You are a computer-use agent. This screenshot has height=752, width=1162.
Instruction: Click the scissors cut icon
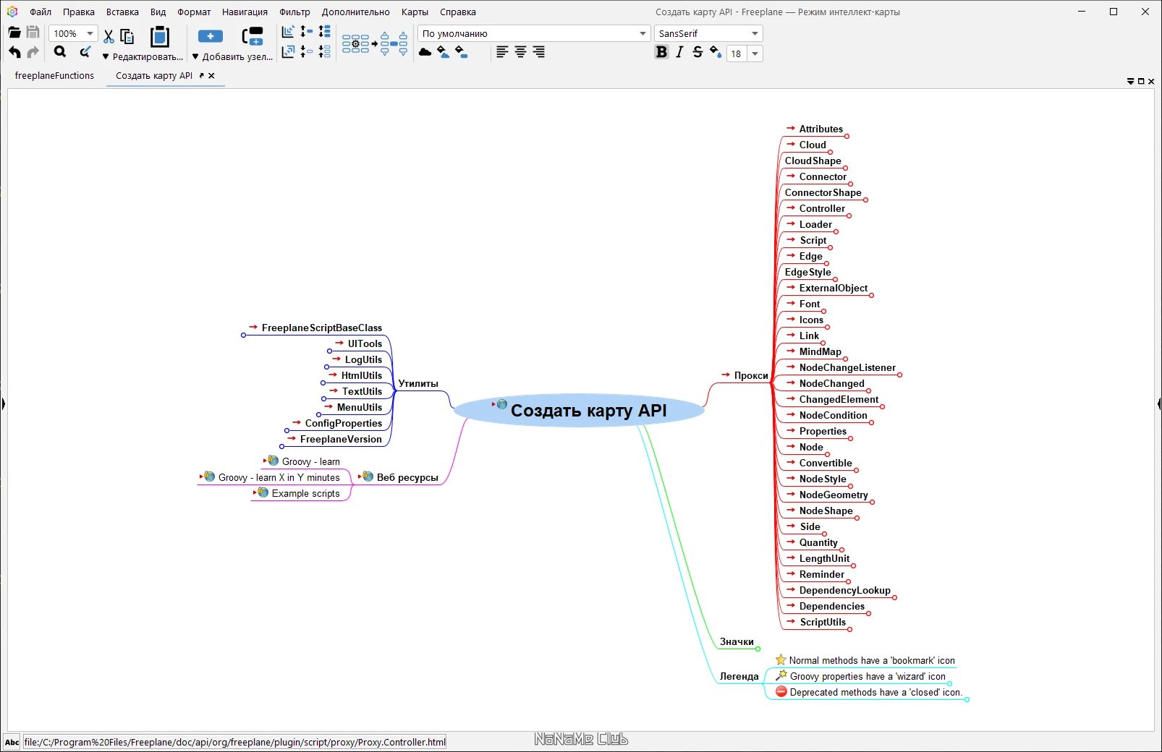(109, 36)
